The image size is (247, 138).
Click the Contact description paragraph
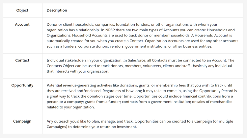click(140, 66)
